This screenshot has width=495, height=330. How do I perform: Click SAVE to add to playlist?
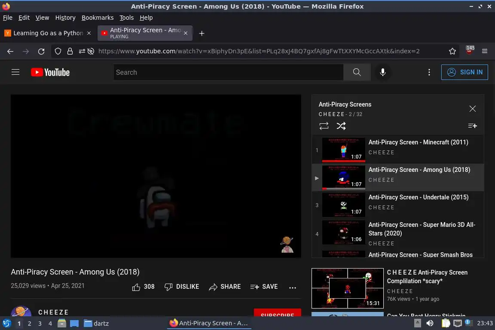264,287
